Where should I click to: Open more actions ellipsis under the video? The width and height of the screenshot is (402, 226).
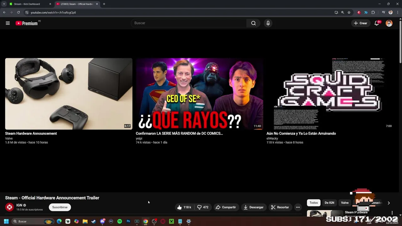(x=298, y=207)
